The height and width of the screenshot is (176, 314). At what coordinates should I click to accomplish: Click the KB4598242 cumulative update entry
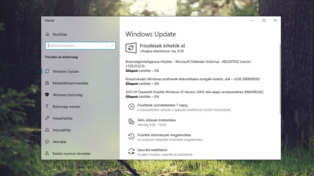(x=194, y=94)
